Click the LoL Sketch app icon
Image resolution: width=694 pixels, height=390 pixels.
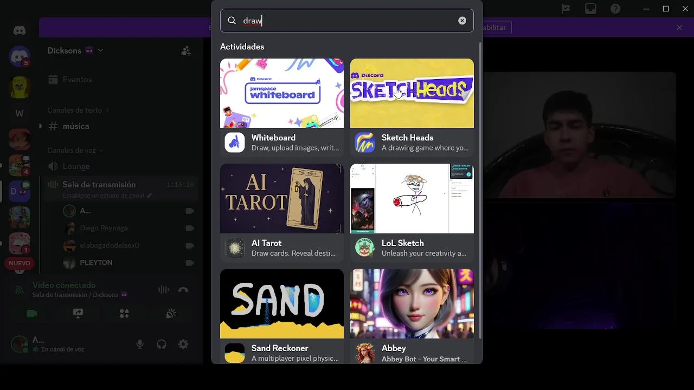365,248
